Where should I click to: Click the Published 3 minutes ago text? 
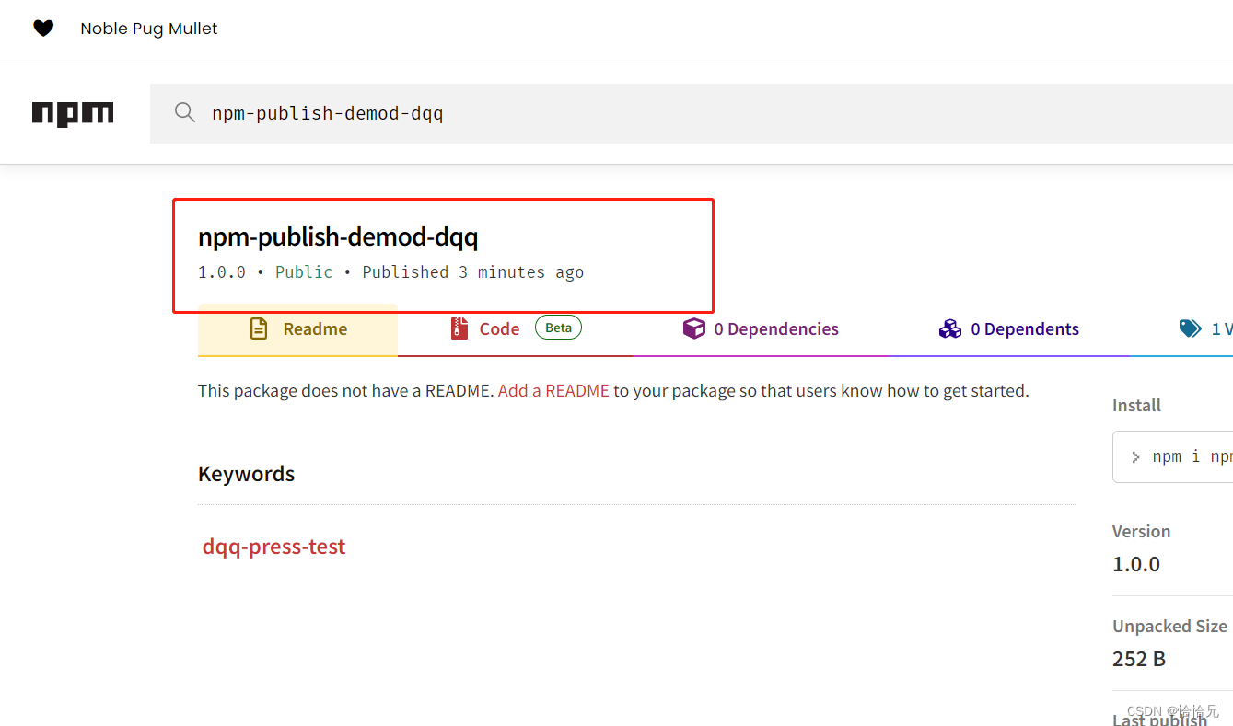tap(473, 272)
